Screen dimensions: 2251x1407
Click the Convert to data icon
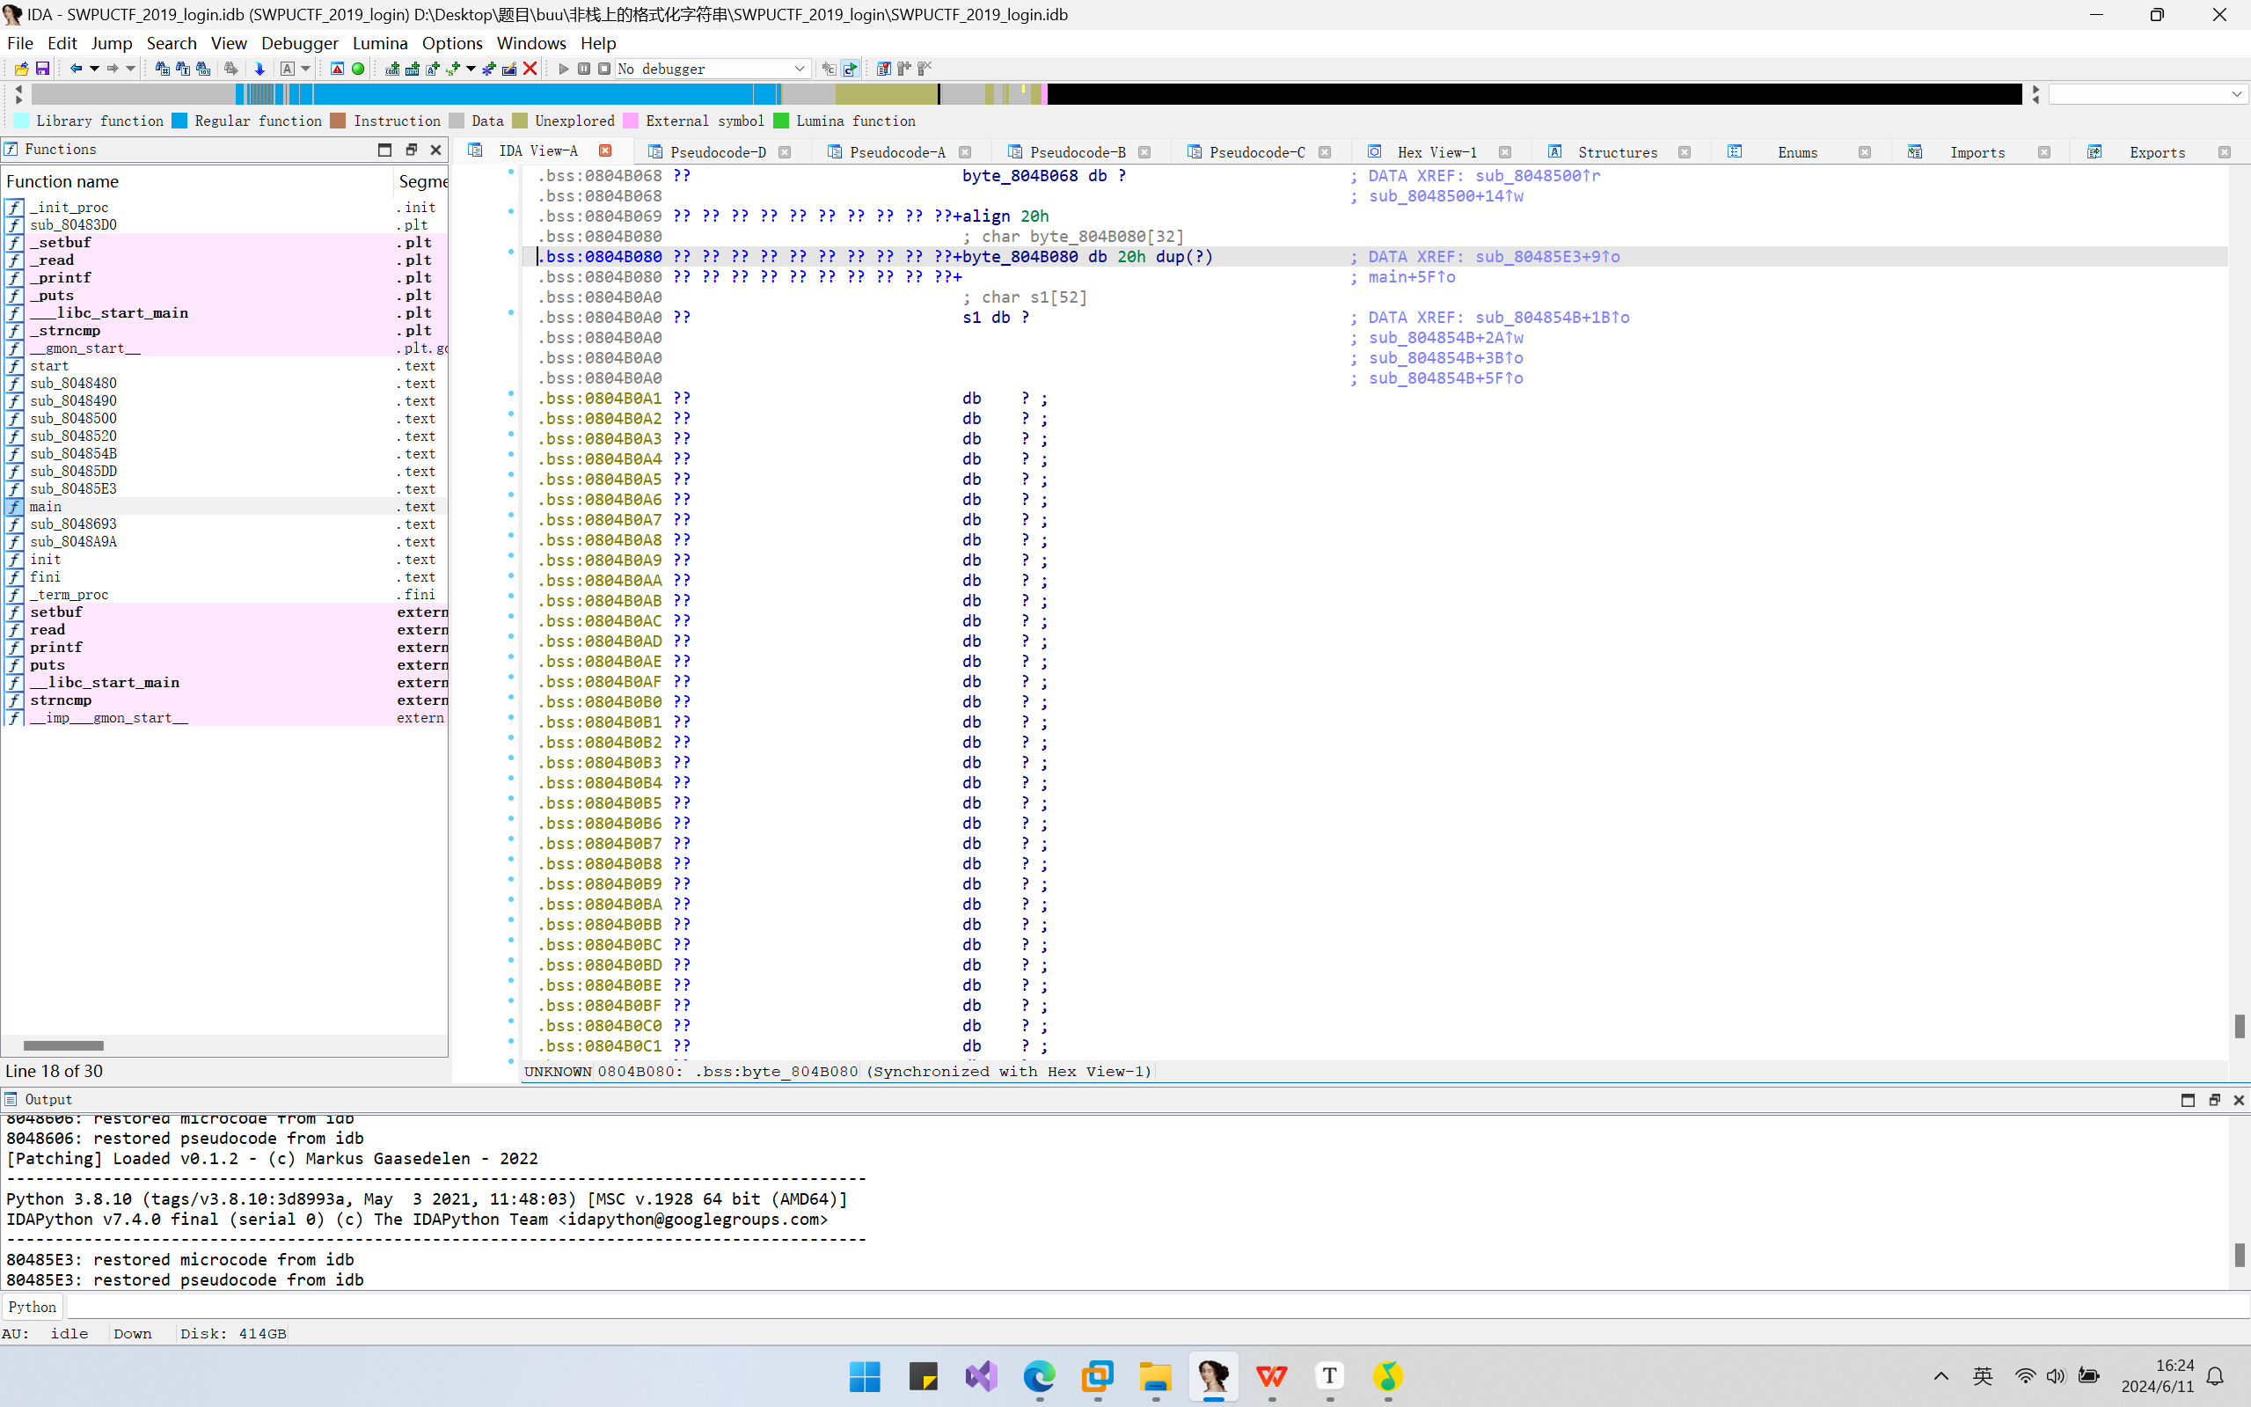[412, 69]
